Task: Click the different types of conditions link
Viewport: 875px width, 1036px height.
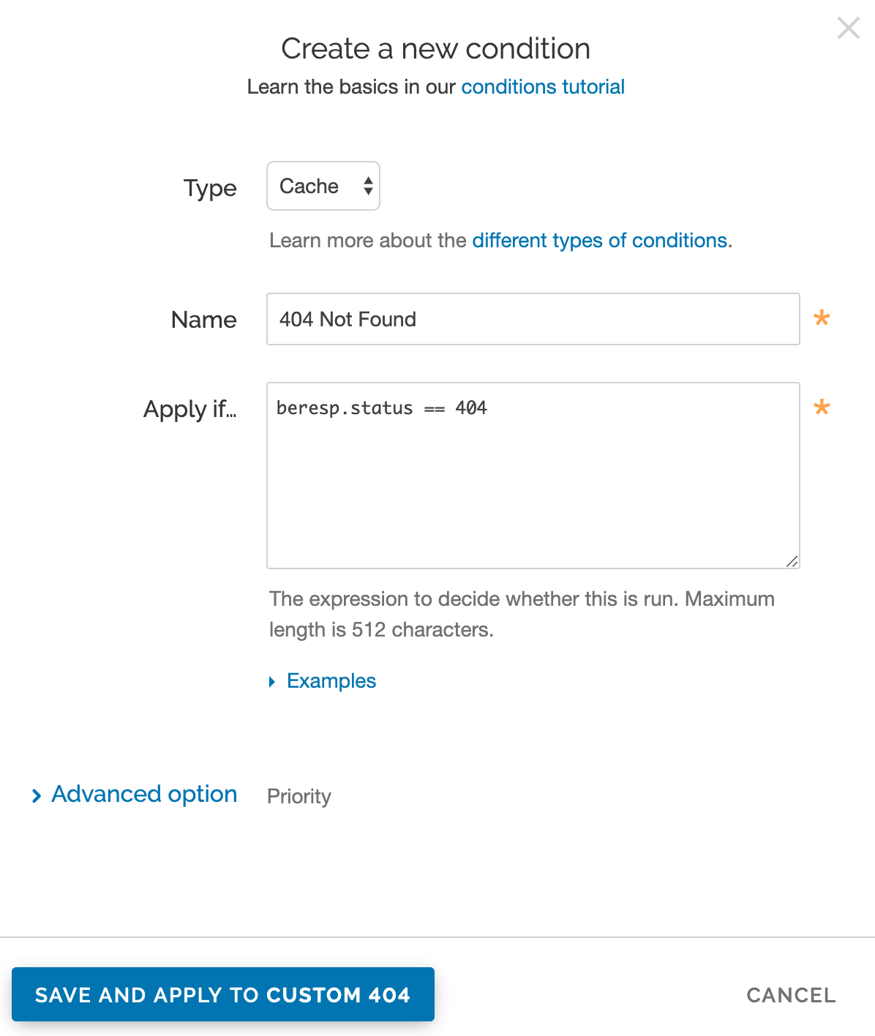Action: (600, 240)
